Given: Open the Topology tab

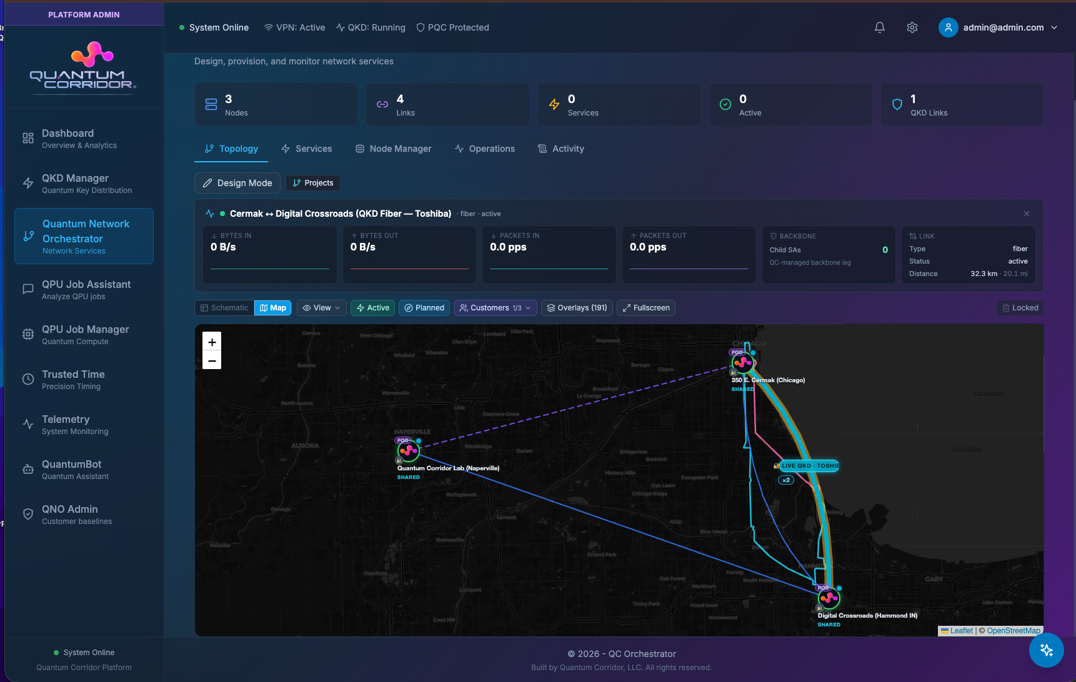Looking at the screenshot, I should [231, 149].
